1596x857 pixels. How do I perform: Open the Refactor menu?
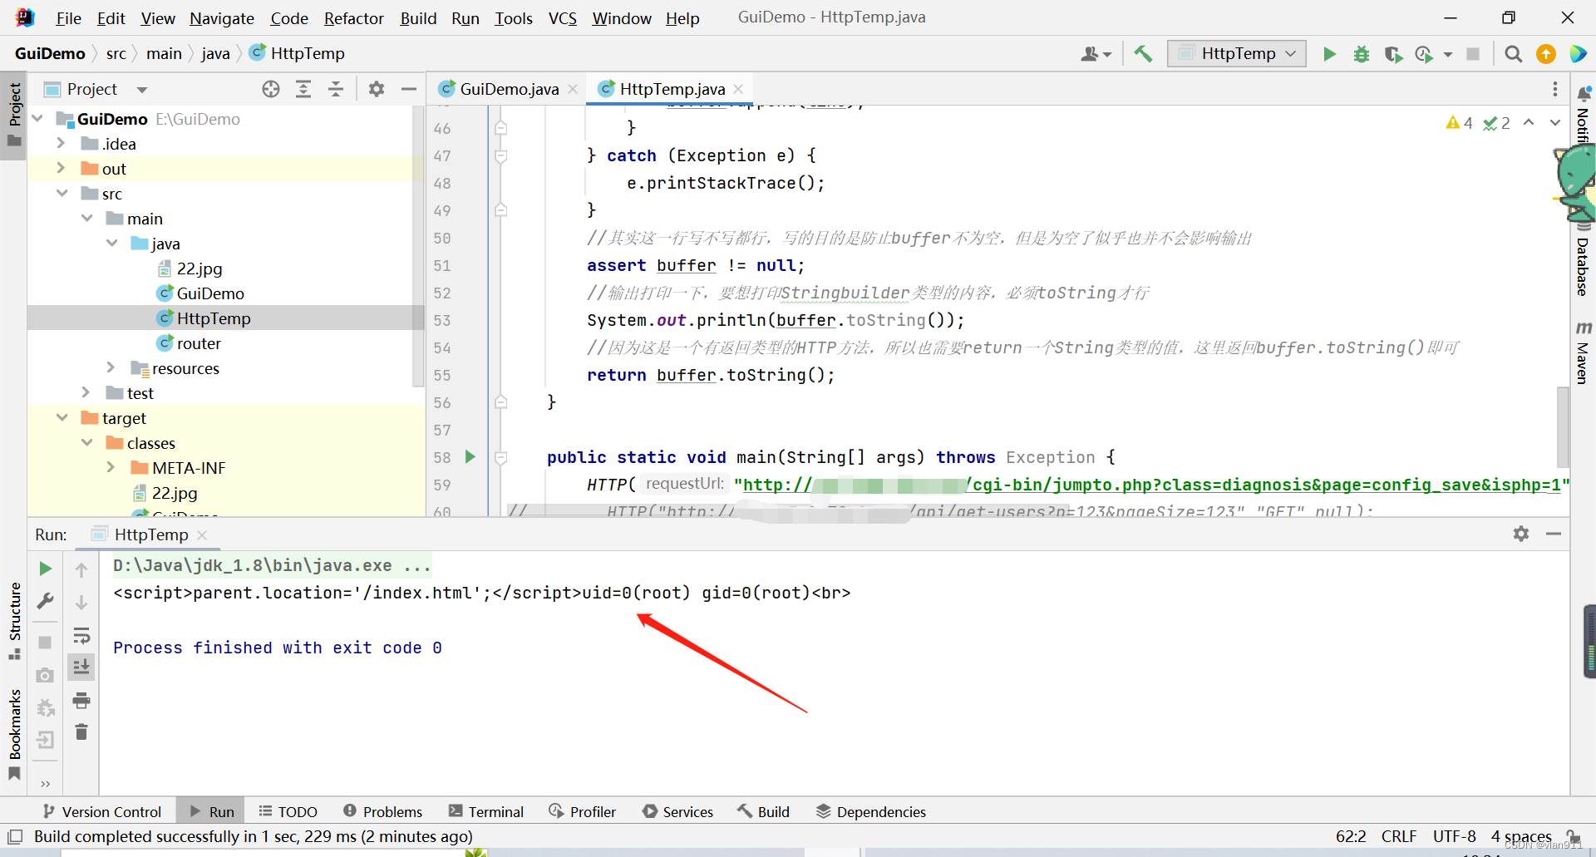(353, 18)
